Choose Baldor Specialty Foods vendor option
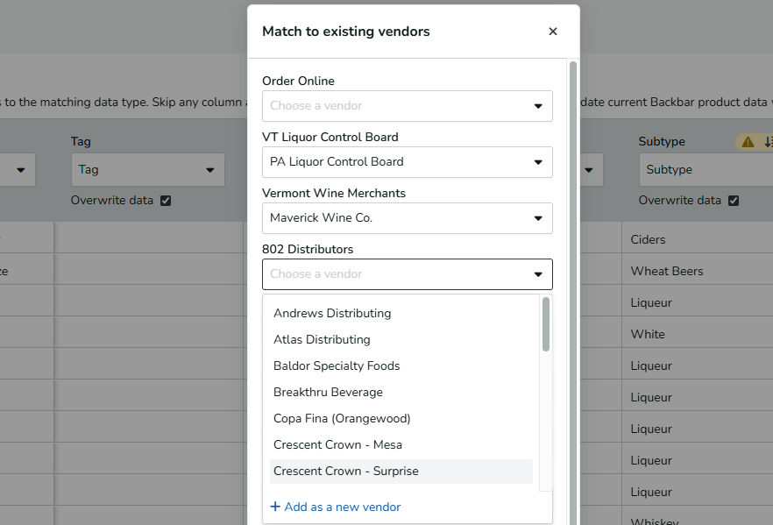 coord(401,365)
